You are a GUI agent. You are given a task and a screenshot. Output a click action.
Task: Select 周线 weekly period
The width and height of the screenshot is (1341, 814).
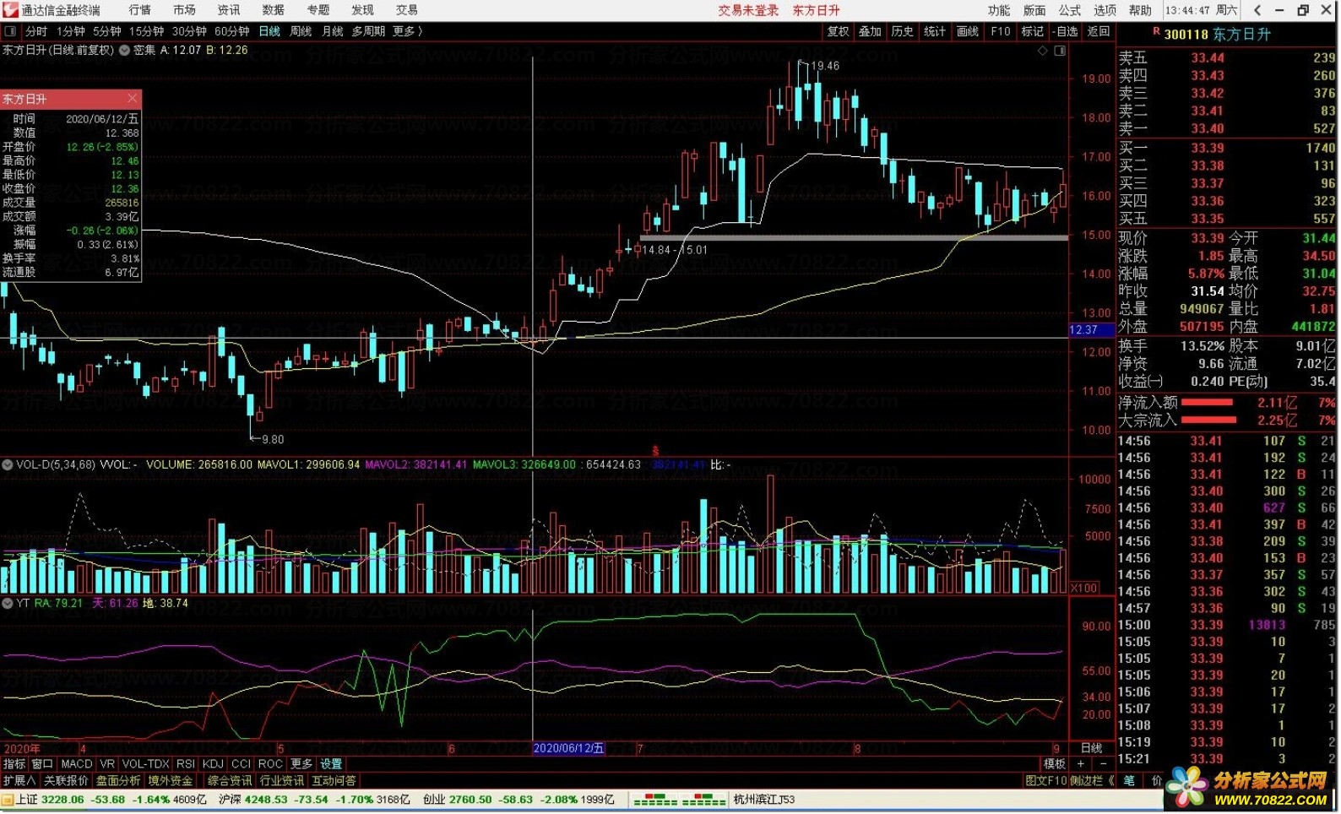[x=301, y=31]
